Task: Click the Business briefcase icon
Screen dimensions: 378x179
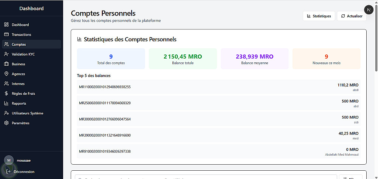Action: 6,64
